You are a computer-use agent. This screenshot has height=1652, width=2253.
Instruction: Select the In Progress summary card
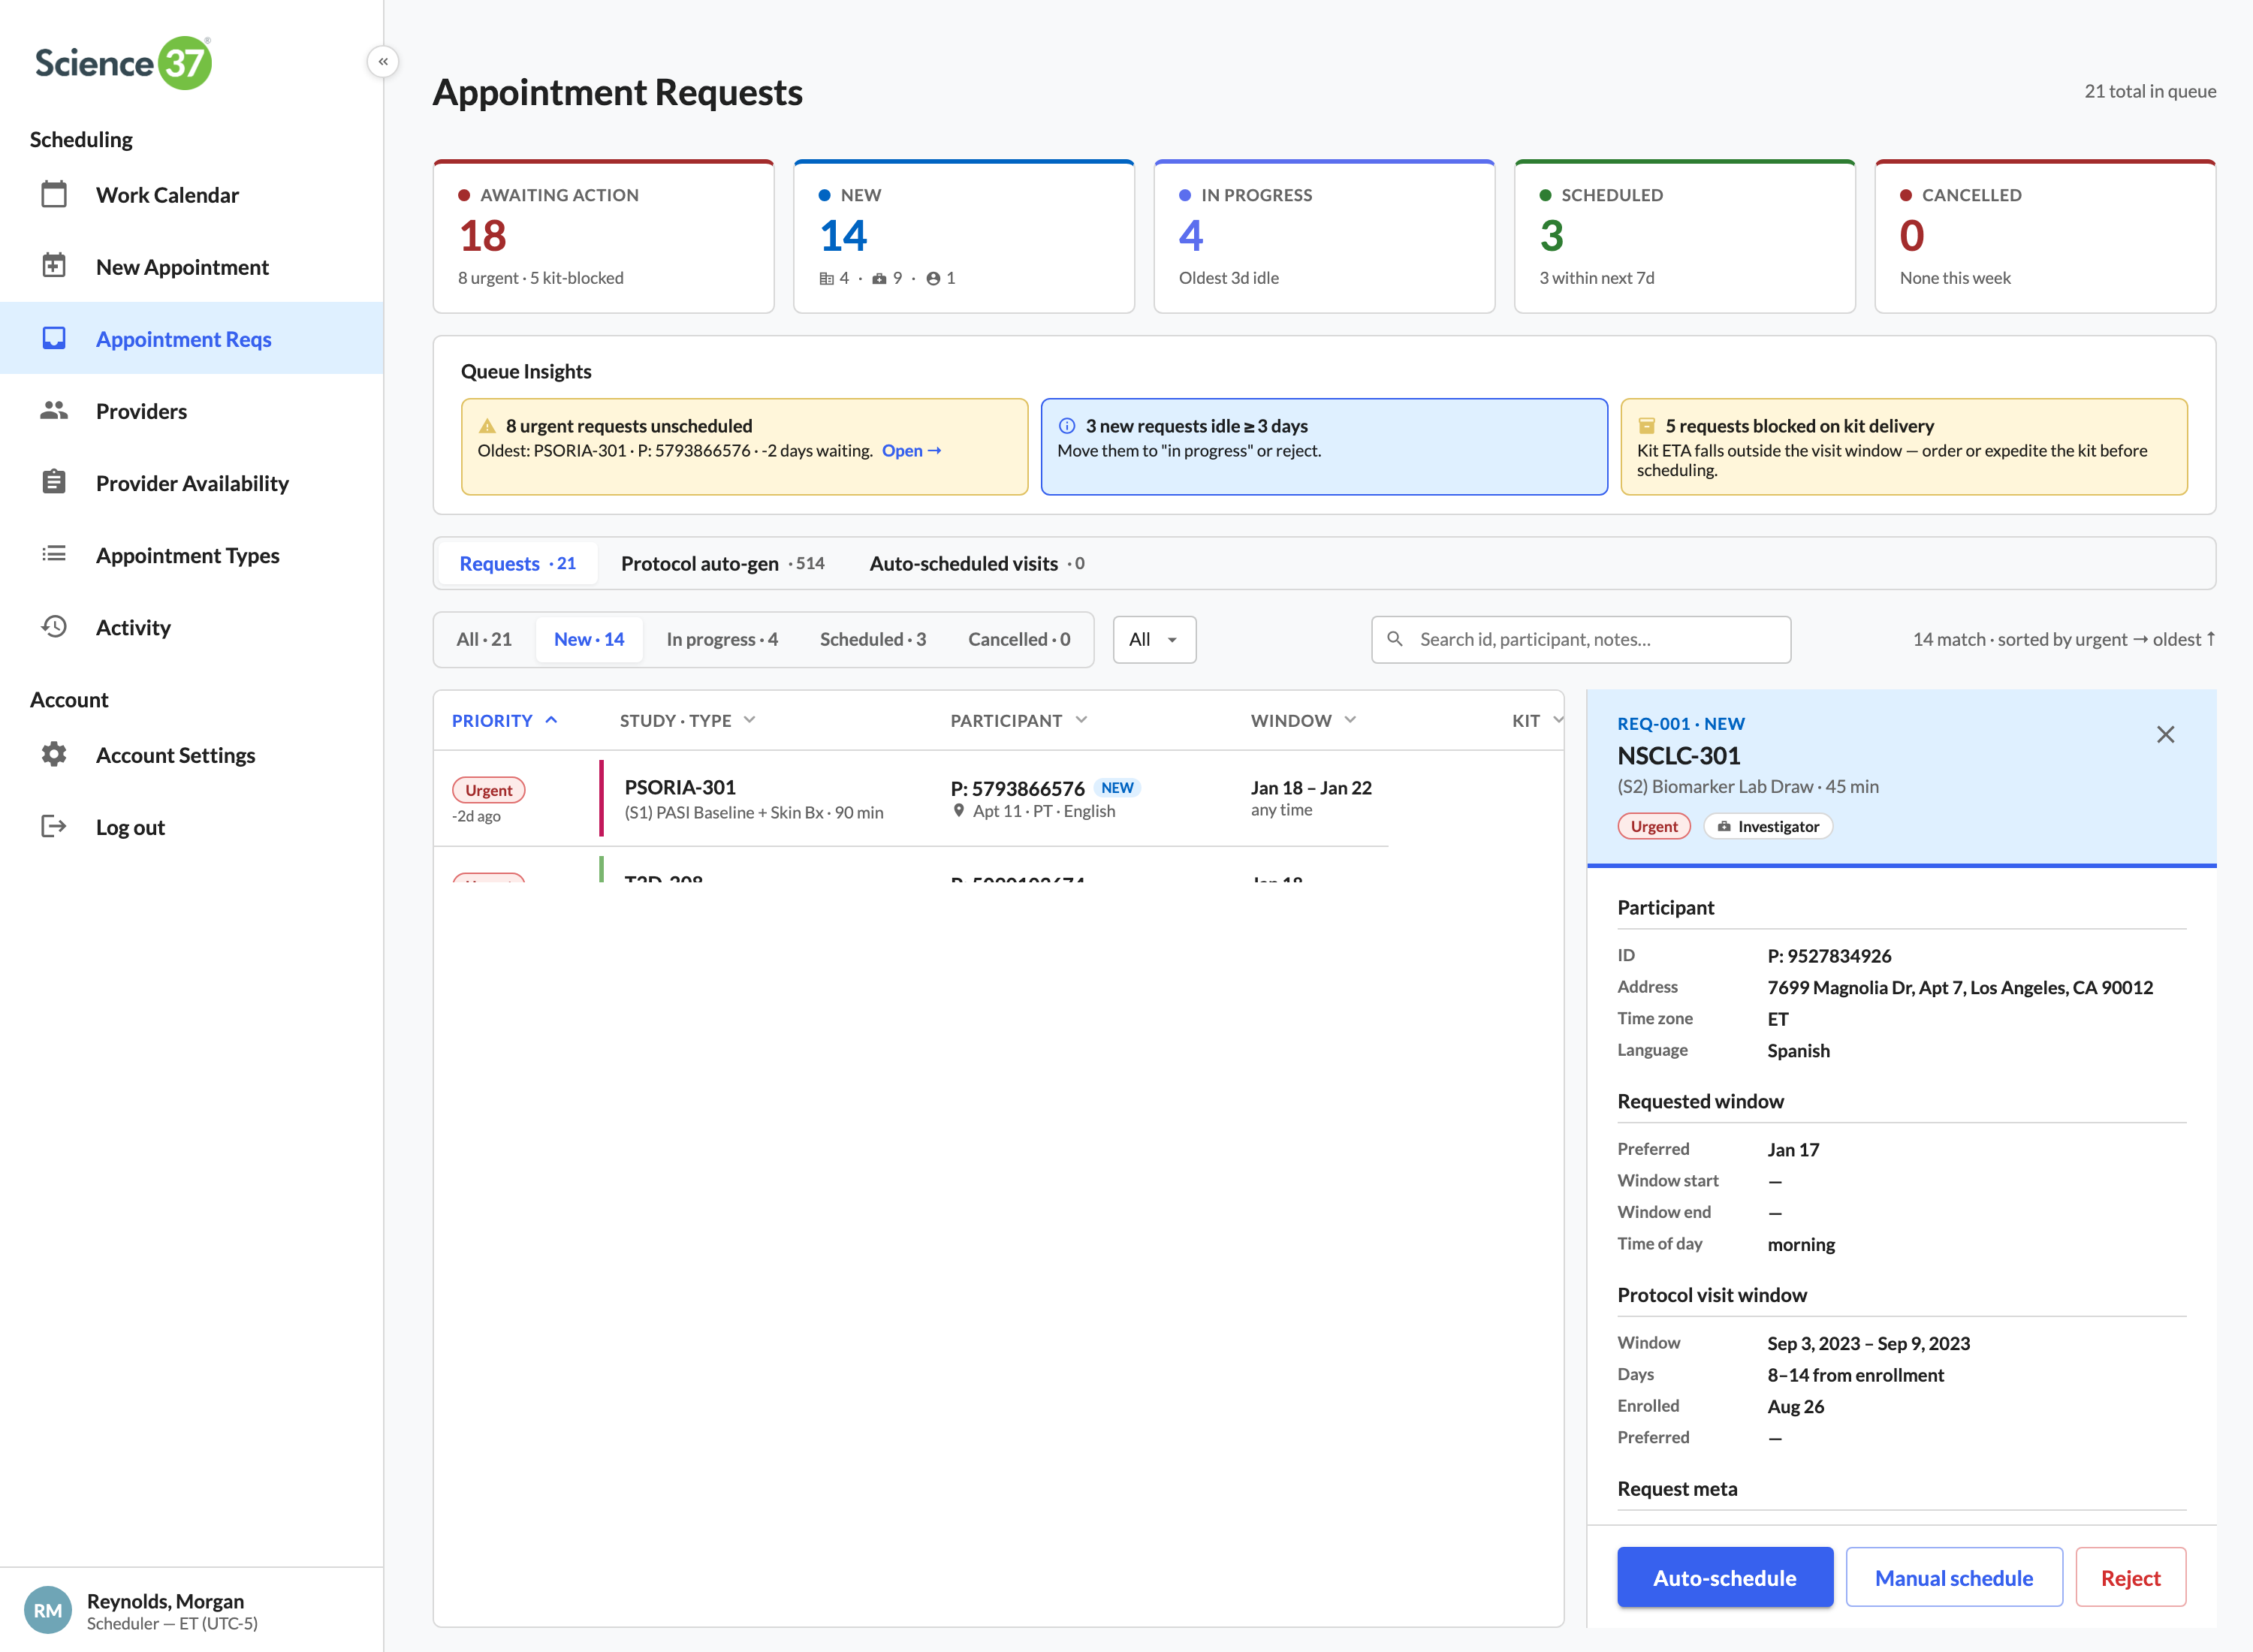[x=1324, y=236]
